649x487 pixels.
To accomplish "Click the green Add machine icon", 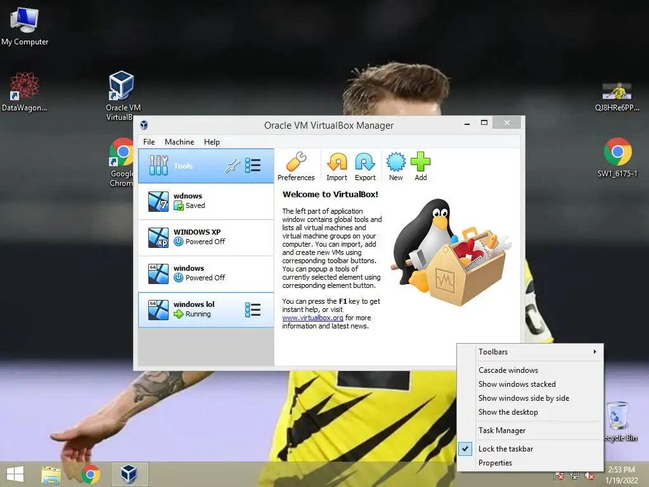I will click(x=421, y=166).
